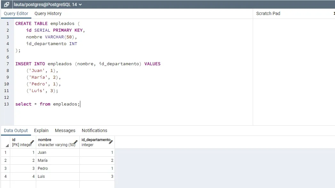Viewport: 335px width, 188px height.
Task: Select the Query Editor tab
Action: tap(16, 13)
